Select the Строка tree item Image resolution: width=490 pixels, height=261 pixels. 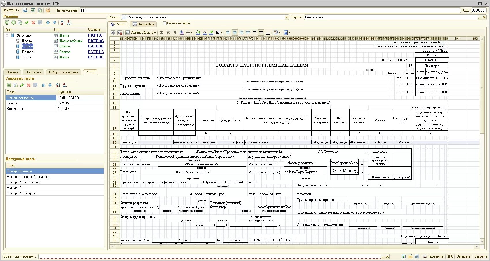tap(27, 46)
